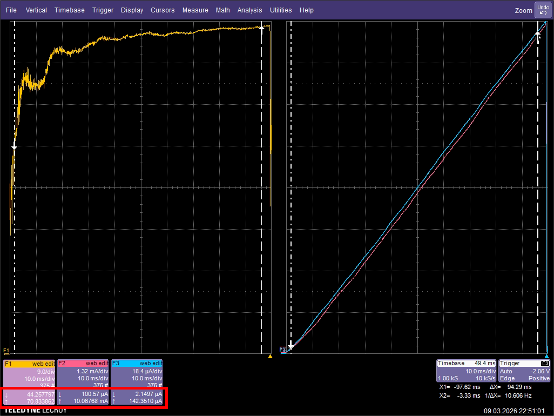Click F2 up-cursor value 10.06768 mA
Viewport: 554px width, 416px height.
coord(91,401)
